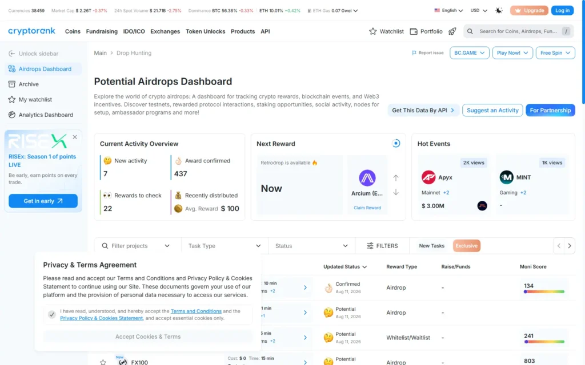Click Claim Reward link

pyautogui.click(x=367, y=208)
